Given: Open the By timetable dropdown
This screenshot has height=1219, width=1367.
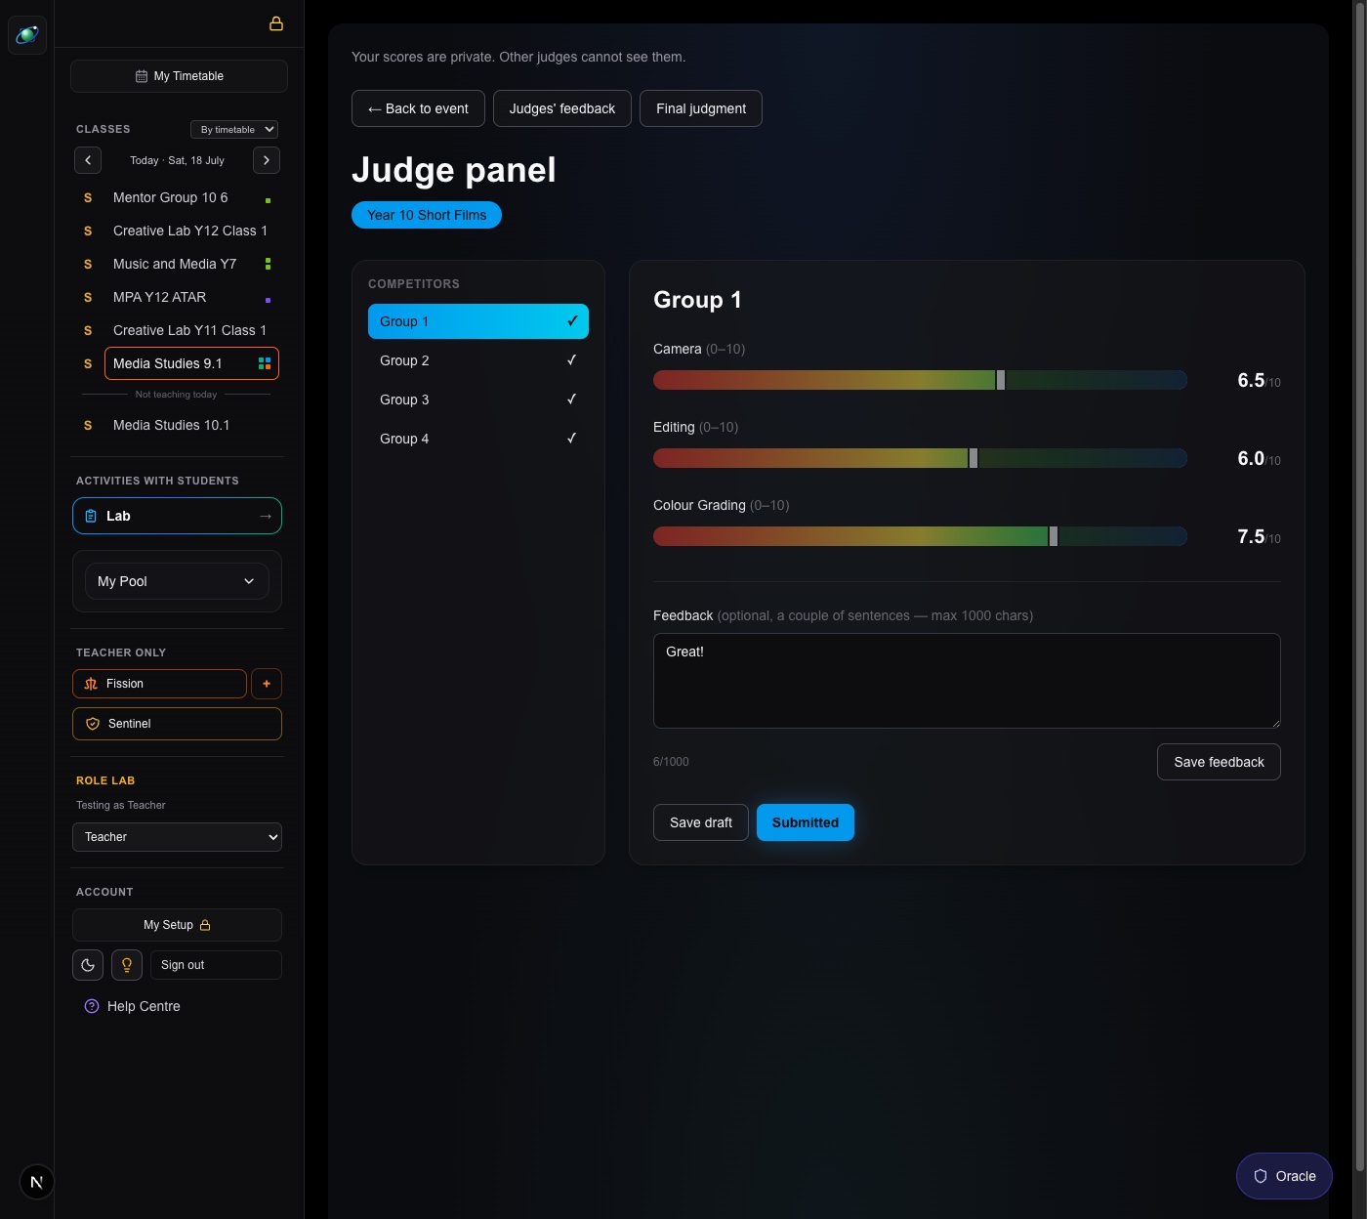Looking at the screenshot, I should [x=234, y=129].
